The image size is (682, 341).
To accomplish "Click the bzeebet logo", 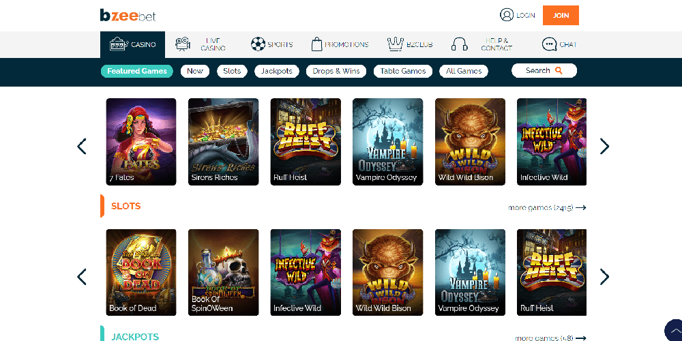I will point(128,15).
